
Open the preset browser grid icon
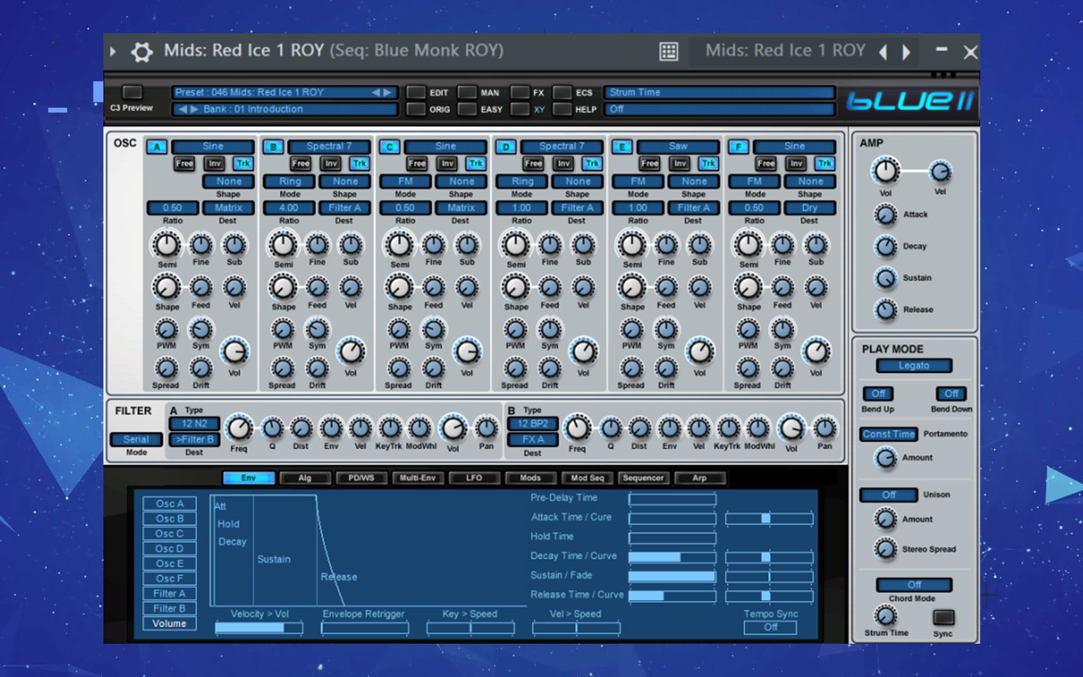(x=669, y=51)
